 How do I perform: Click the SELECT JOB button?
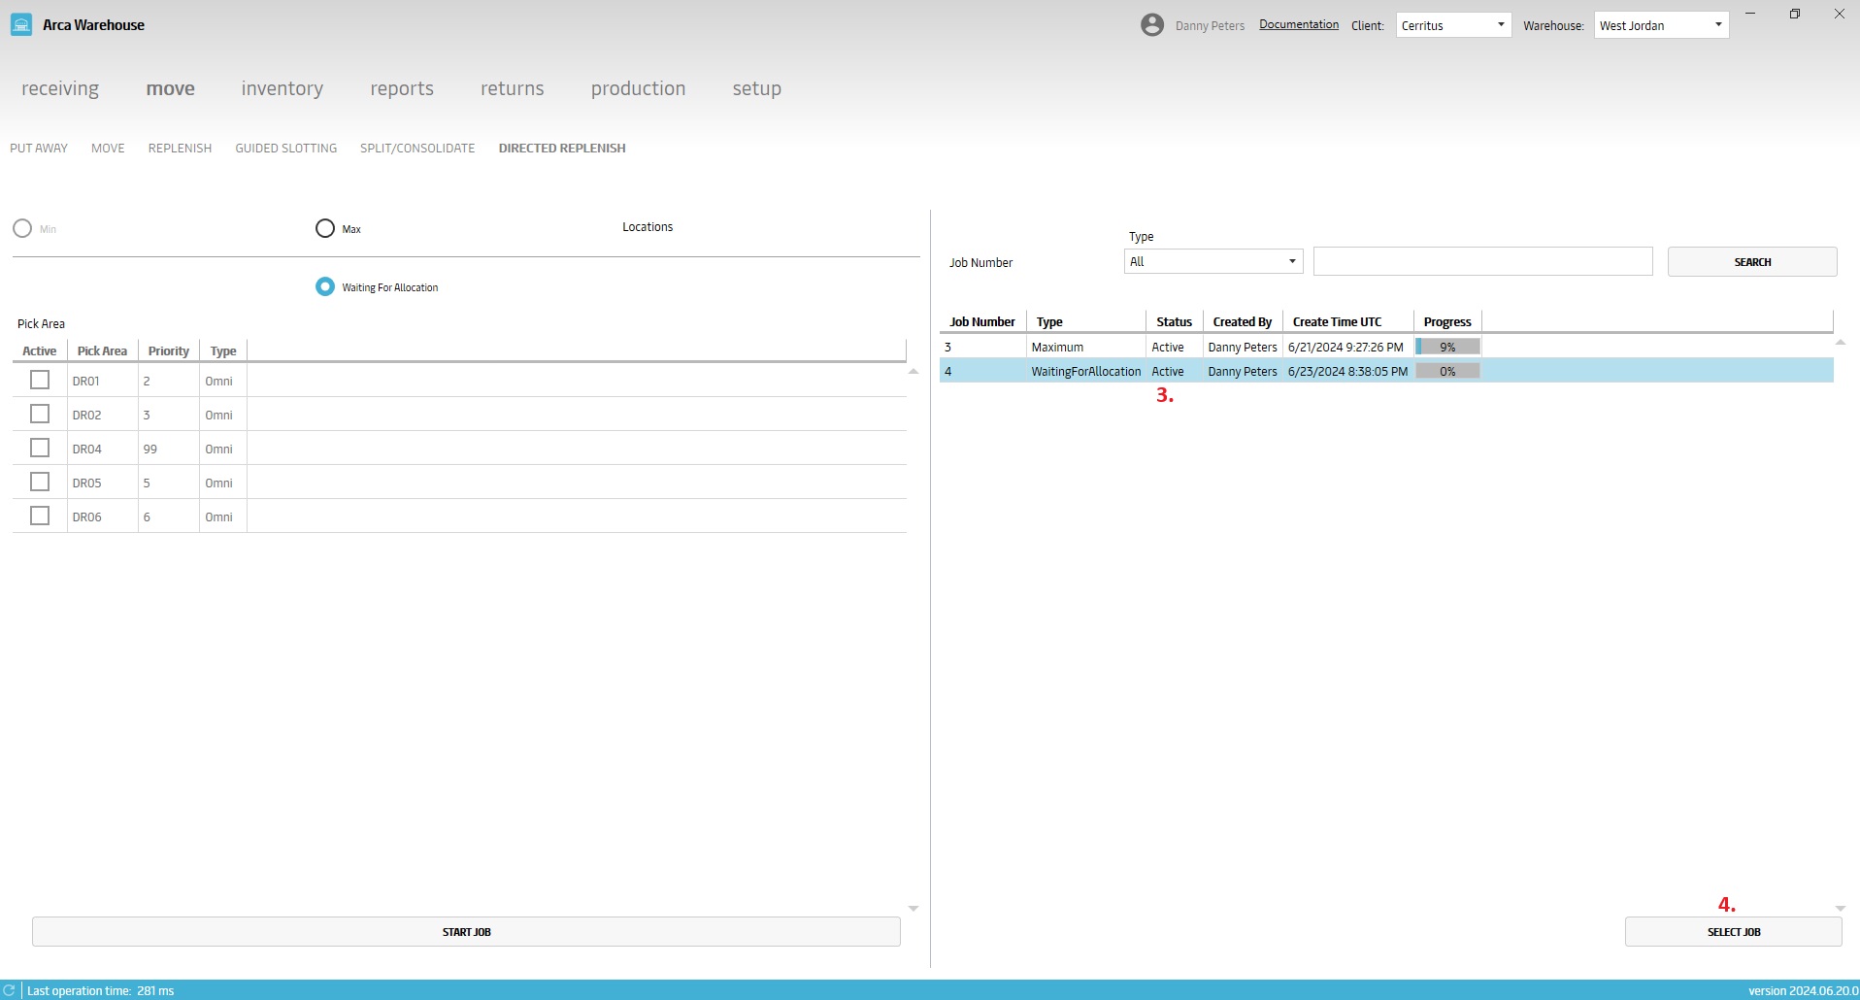point(1734,931)
